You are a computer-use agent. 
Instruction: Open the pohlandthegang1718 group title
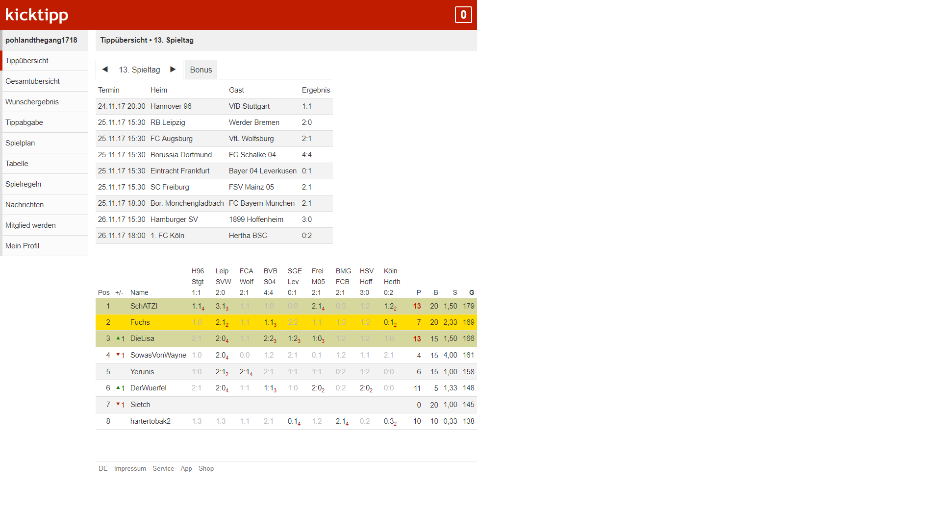pos(41,40)
